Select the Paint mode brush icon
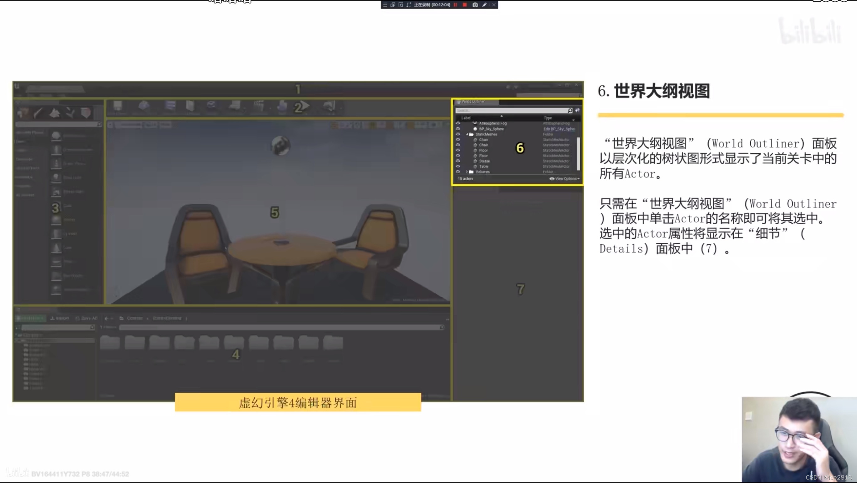The height and width of the screenshot is (483, 857). (38, 113)
